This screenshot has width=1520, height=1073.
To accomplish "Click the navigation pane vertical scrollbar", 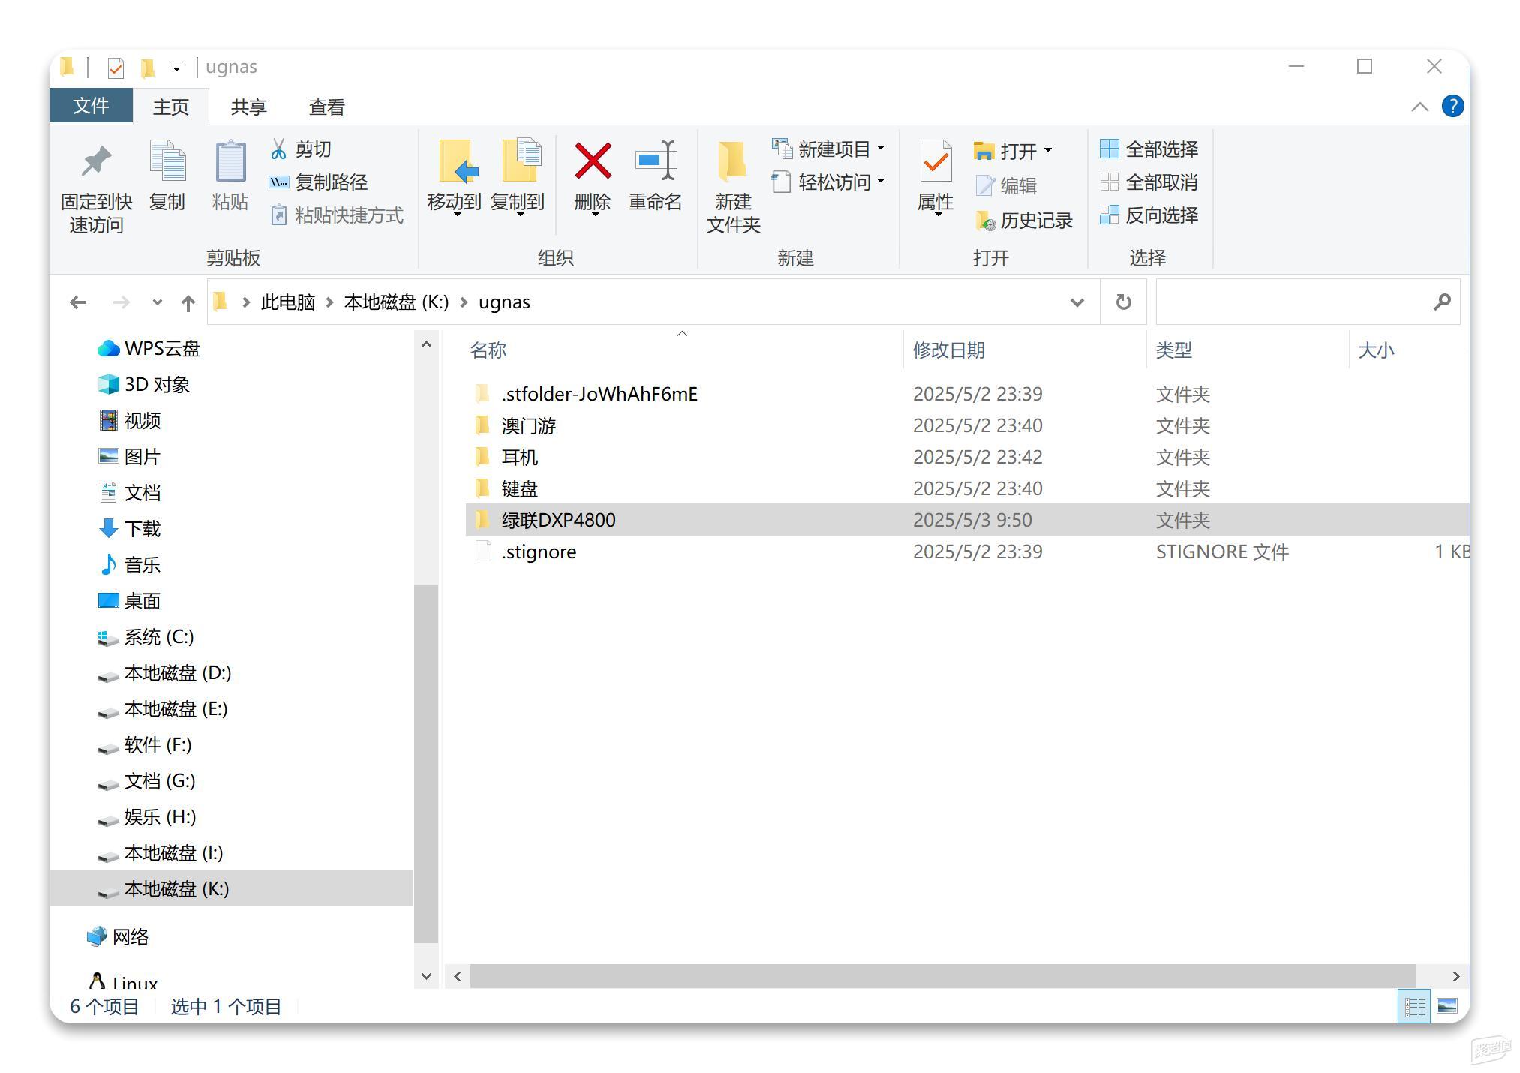I will [426, 764].
